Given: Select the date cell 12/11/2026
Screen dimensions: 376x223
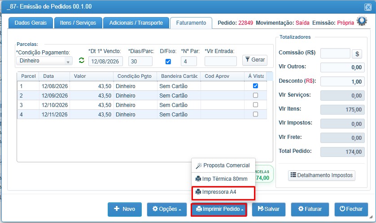Looking at the screenshot, I should point(55,114).
